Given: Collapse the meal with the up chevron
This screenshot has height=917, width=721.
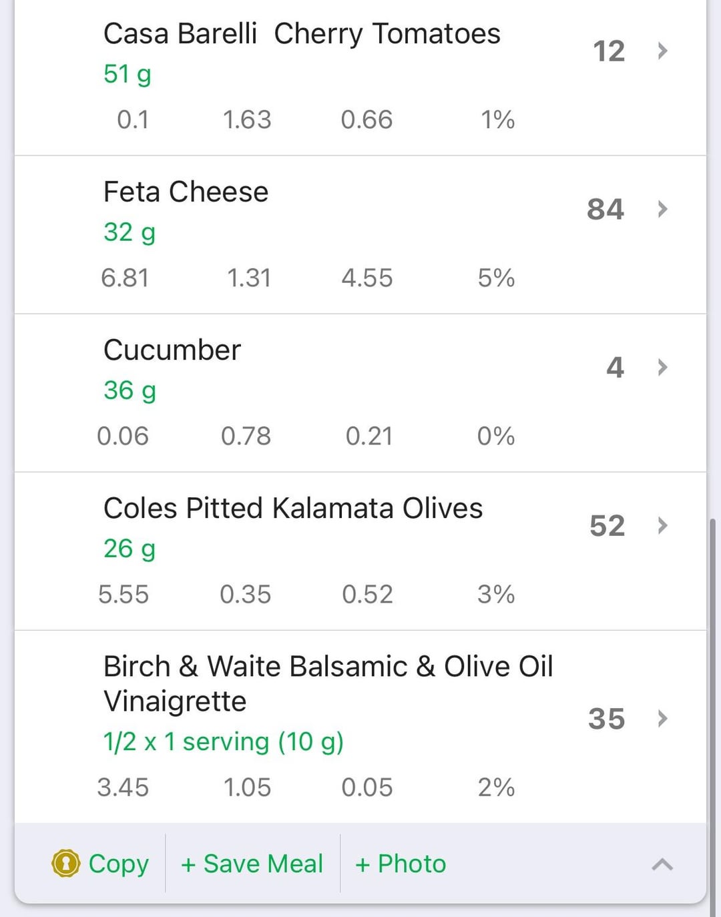Looking at the screenshot, I should [662, 864].
